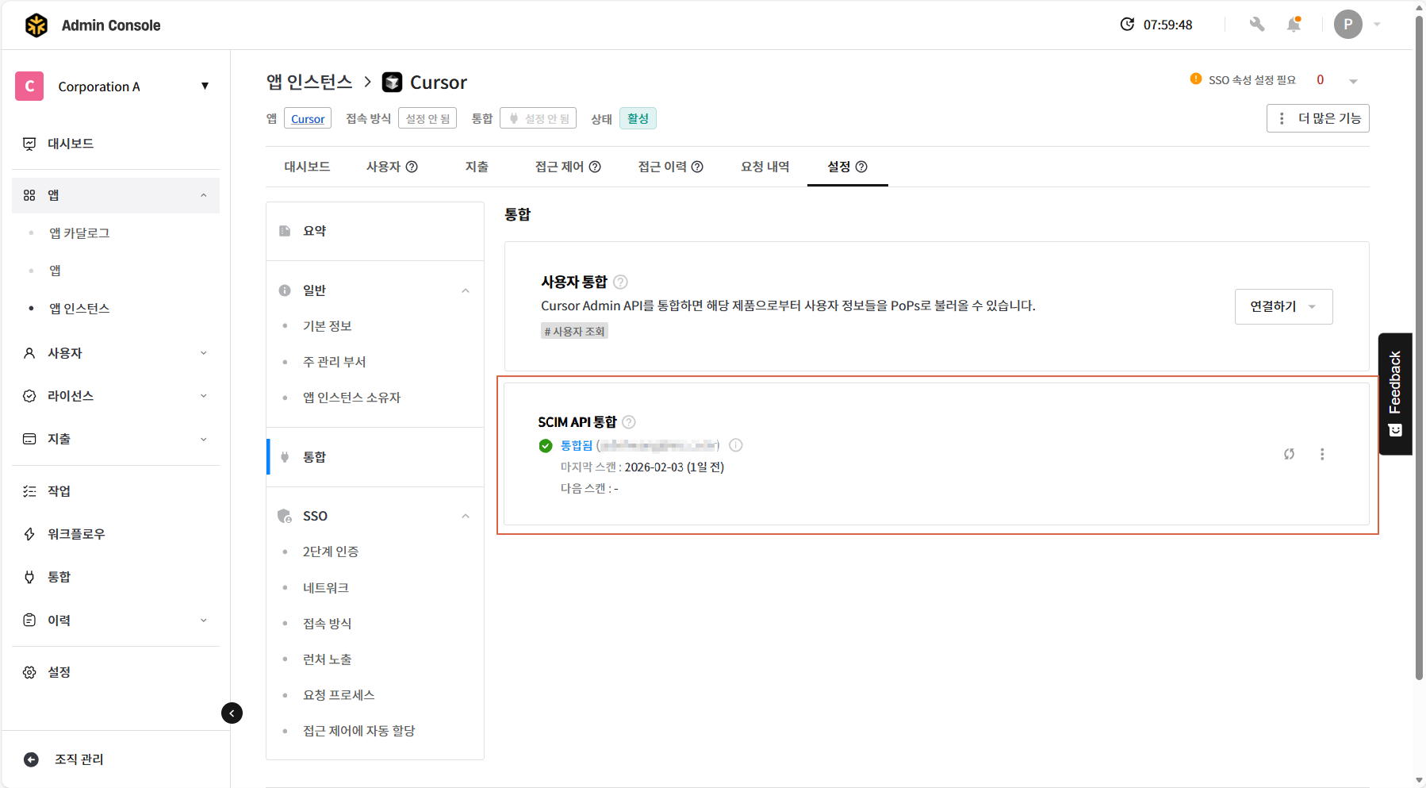Open the Corporation A organization dropdown
This screenshot has width=1426, height=788.
pyautogui.click(x=205, y=86)
